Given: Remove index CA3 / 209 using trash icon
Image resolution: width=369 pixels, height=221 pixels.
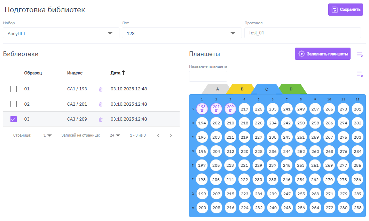Looking at the screenshot, I should (x=101, y=120).
